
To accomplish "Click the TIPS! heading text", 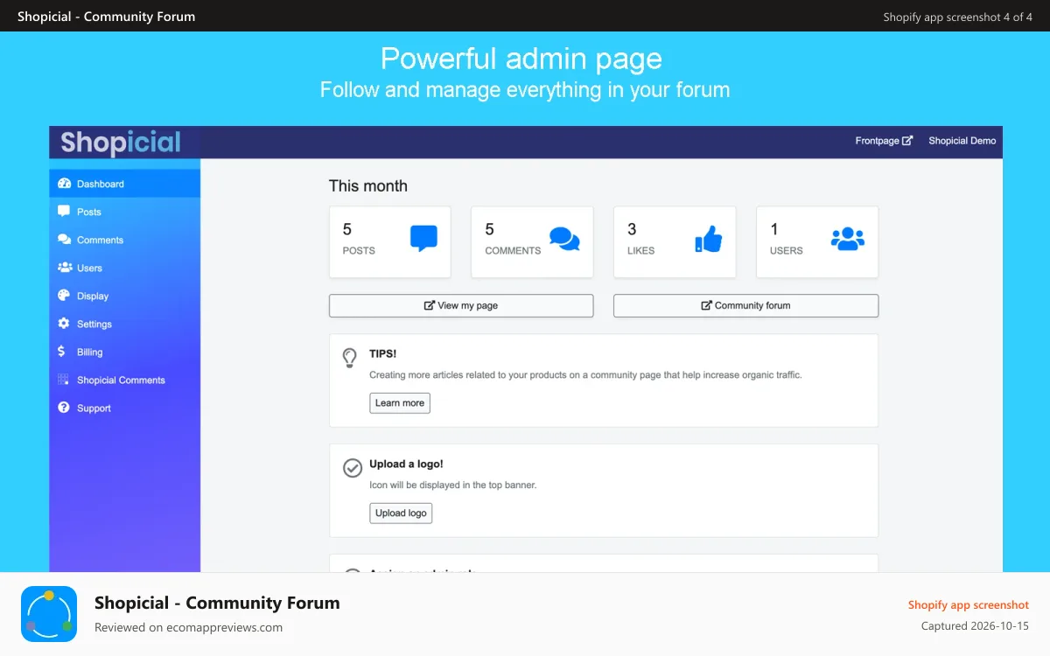I will (x=382, y=354).
